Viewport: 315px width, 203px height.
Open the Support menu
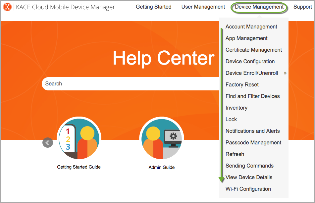point(302,7)
